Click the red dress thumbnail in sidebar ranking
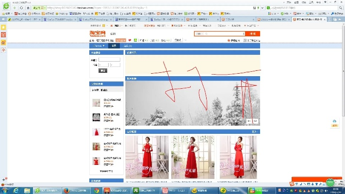 tap(96, 131)
